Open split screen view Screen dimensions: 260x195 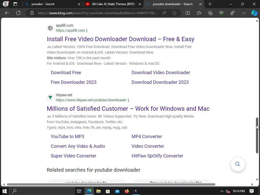(188, 13)
